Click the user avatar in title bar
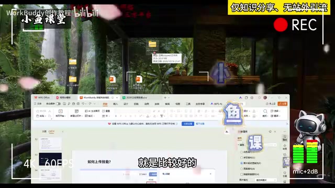The height and width of the screenshot is (188, 335). tap(265, 98)
